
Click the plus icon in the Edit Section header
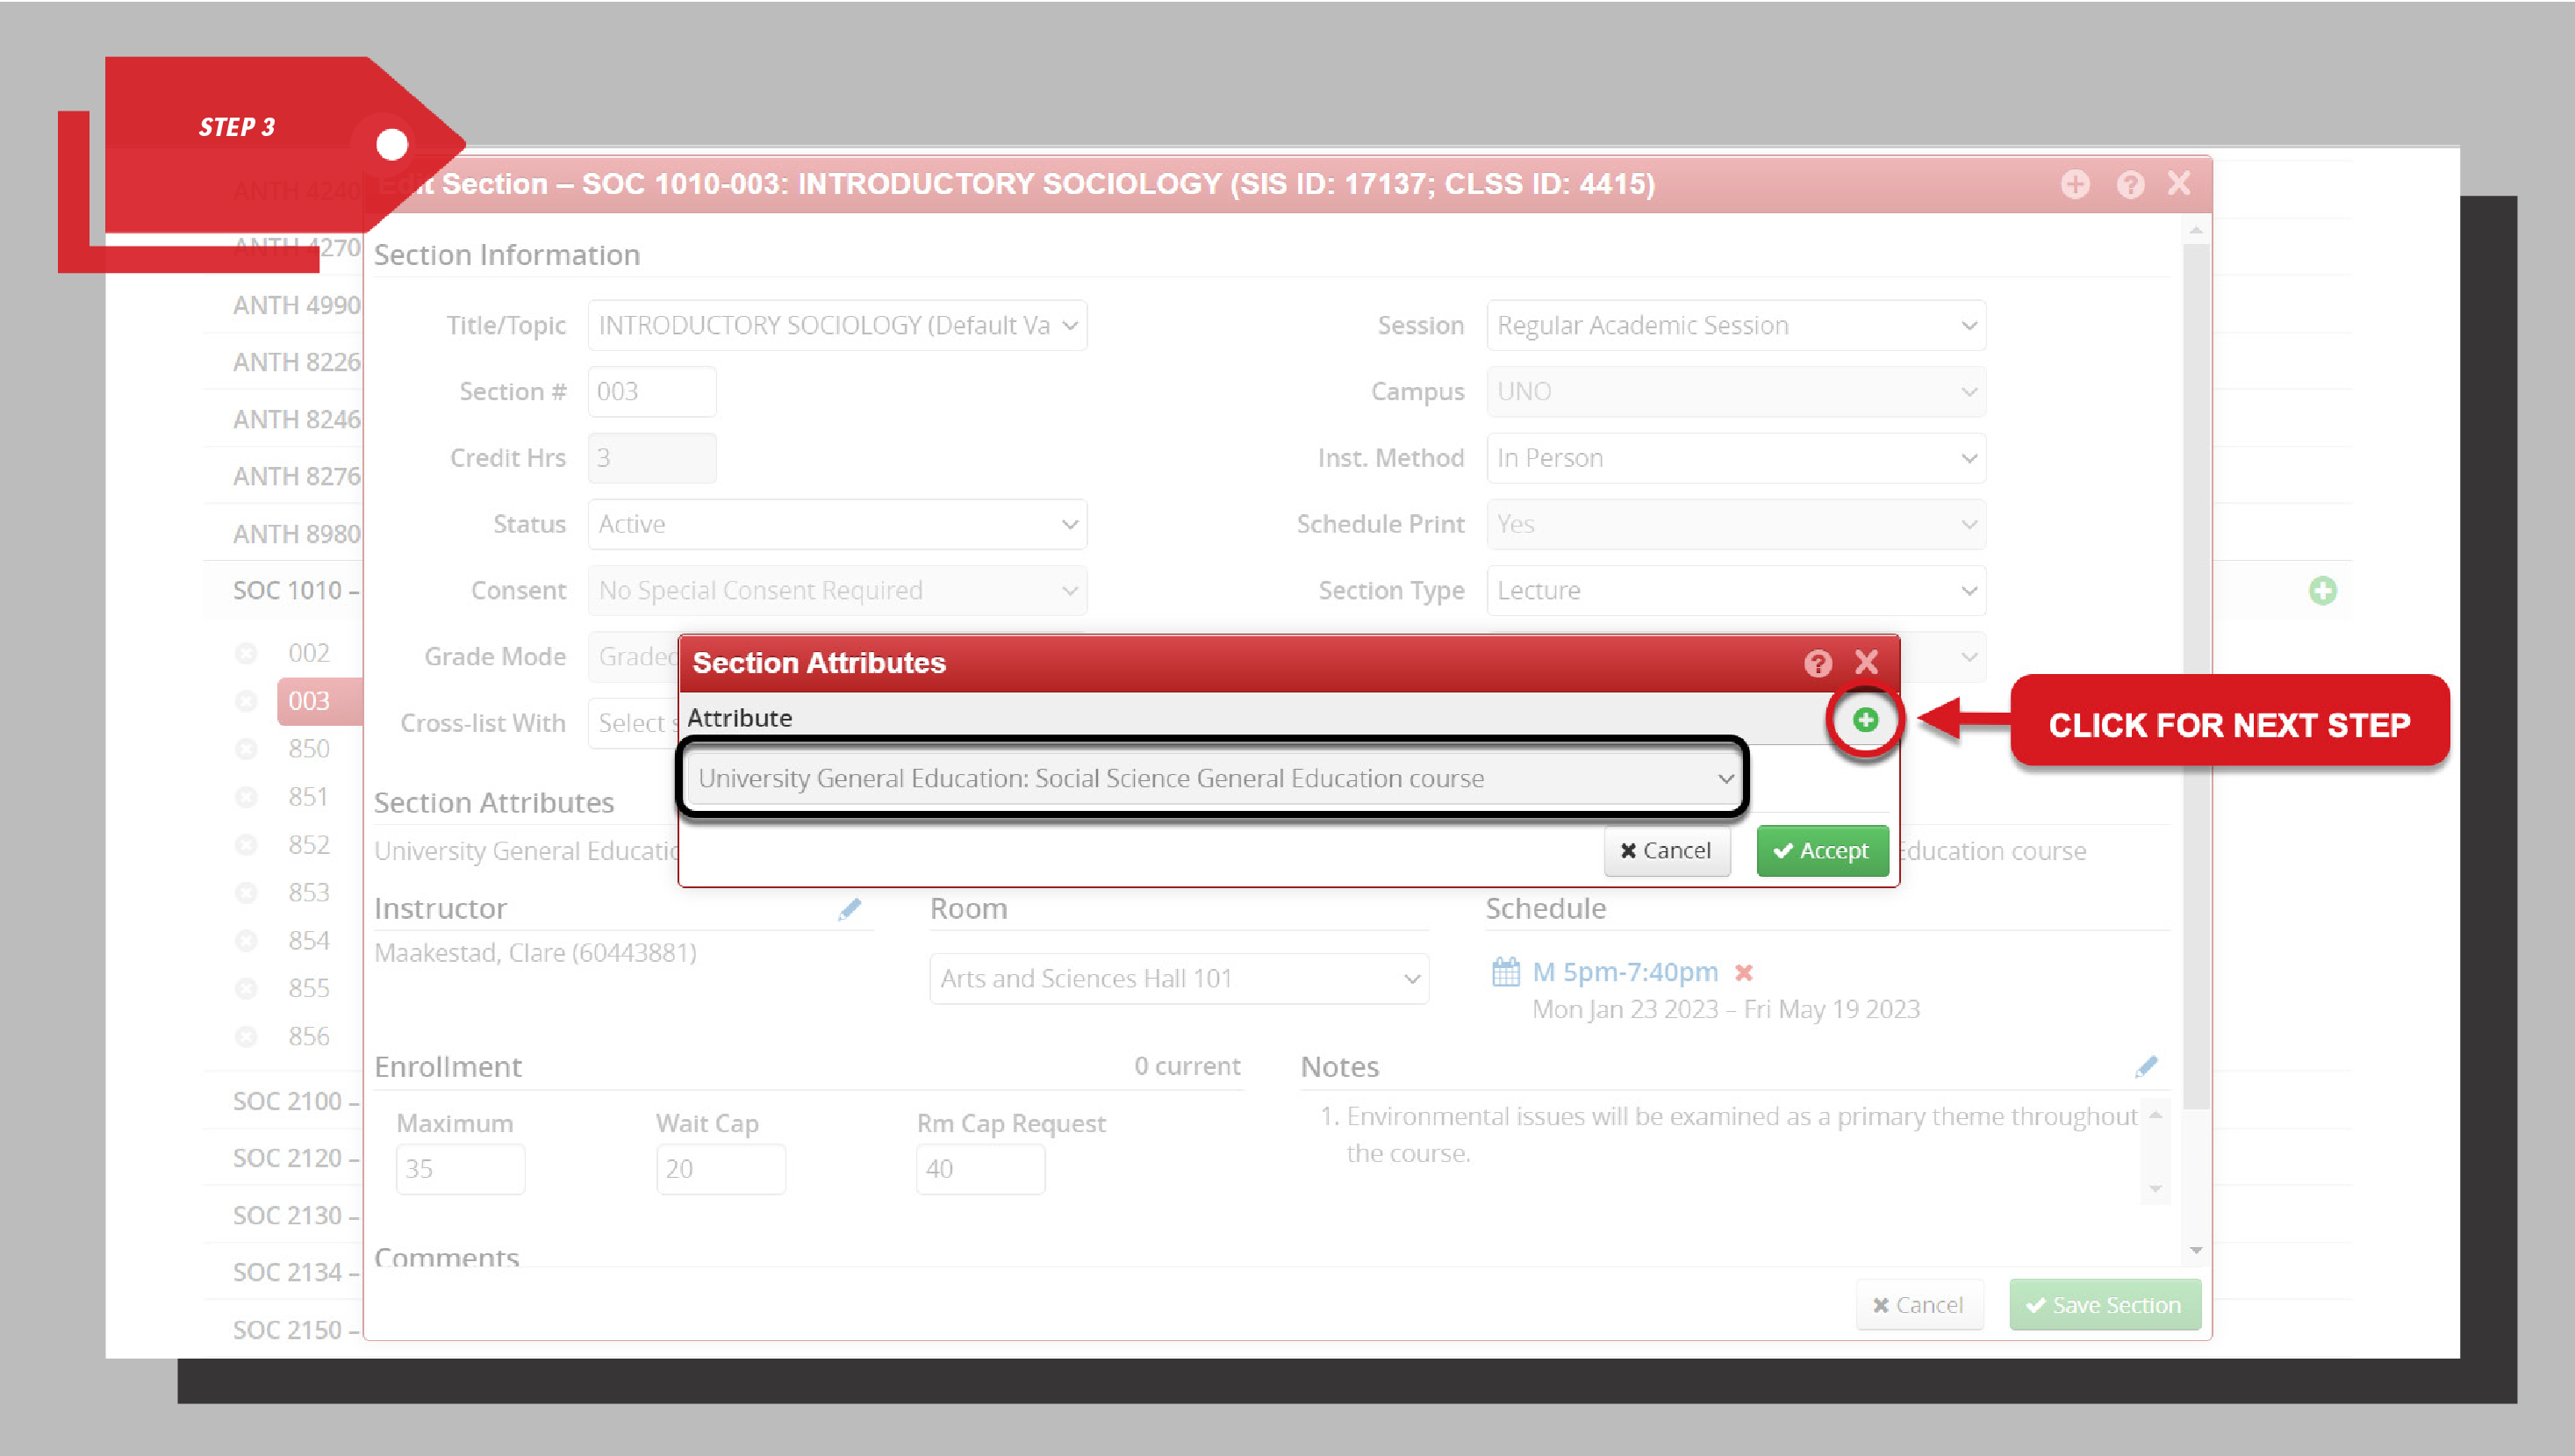[x=2075, y=184]
